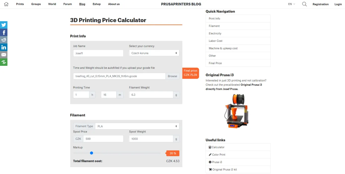This screenshot has width=345, height=174.
Task: Share page via email icon
Action: pos(4,55)
